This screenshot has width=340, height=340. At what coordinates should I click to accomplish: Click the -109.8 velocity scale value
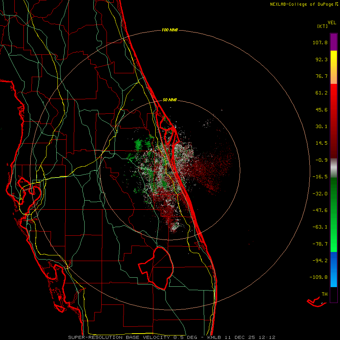[x=318, y=277]
